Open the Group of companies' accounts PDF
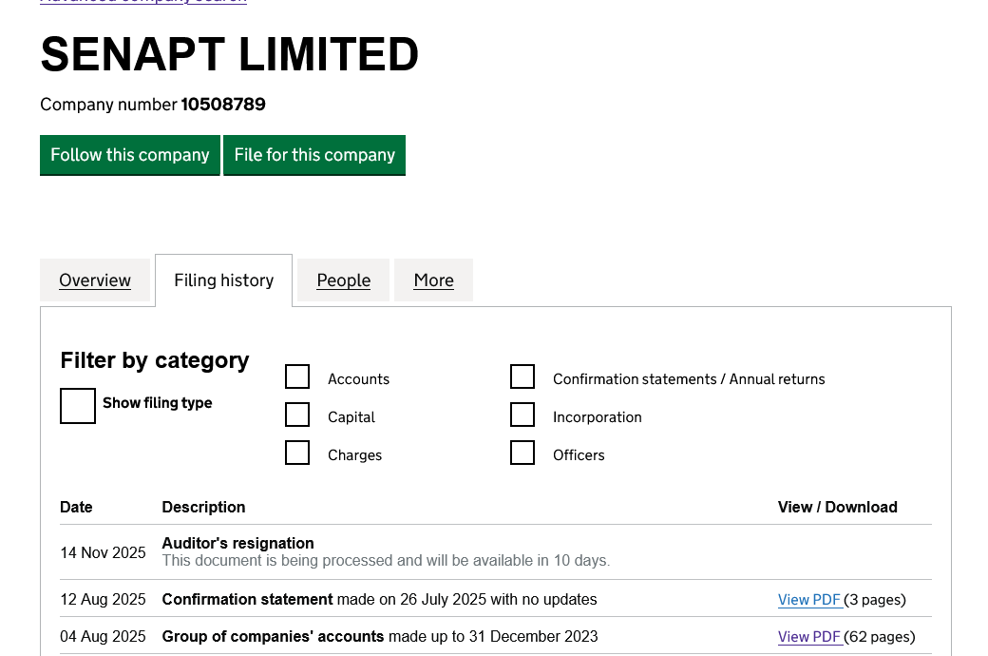The image size is (988, 656). tap(809, 637)
